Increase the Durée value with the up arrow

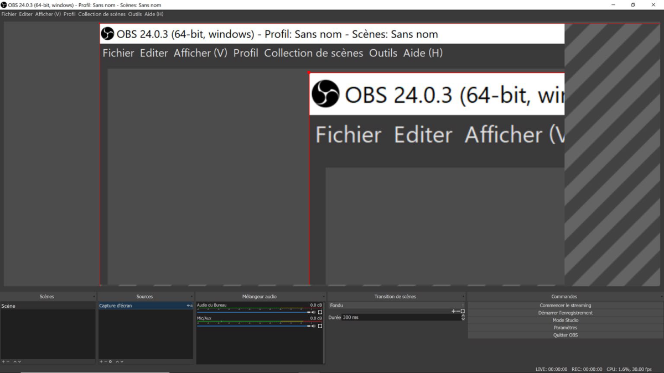tap(463, 316)
